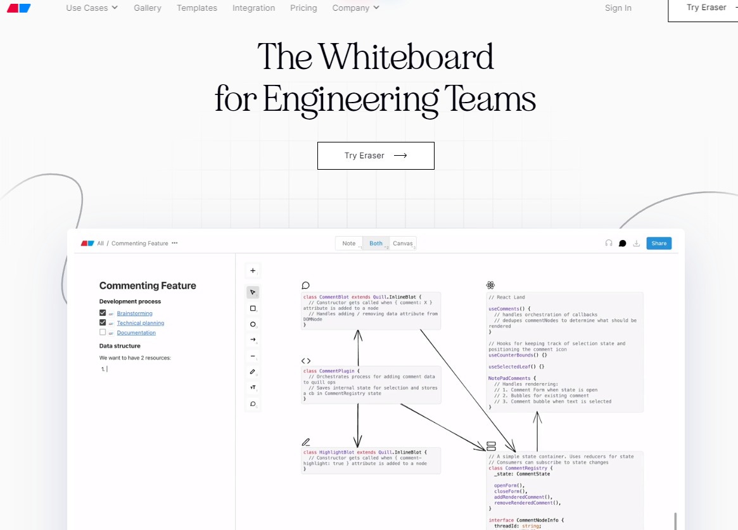The image size is (738, 530).
Task: Click the headphones audio icon
Action: coord(609,243)
